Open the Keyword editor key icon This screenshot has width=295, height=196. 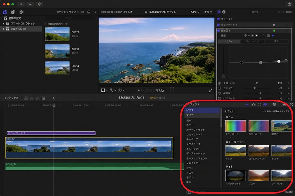click(30, 4)
